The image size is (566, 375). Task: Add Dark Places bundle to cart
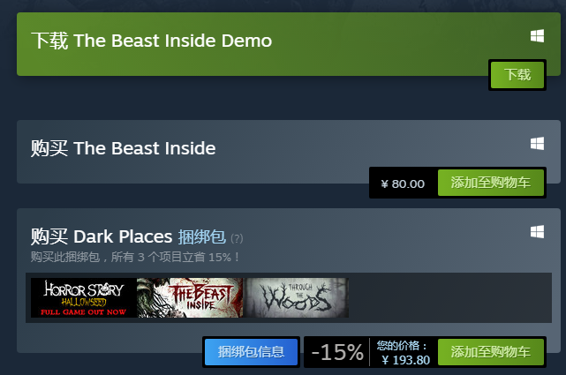coord(491,352)
